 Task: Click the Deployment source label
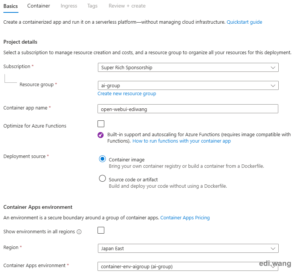(24, 157)
